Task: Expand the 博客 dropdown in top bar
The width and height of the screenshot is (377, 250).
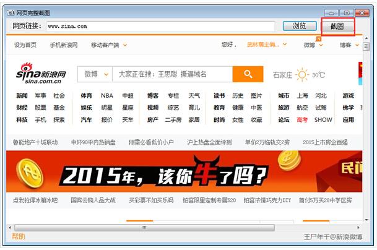Action: (x=357, y=45)
